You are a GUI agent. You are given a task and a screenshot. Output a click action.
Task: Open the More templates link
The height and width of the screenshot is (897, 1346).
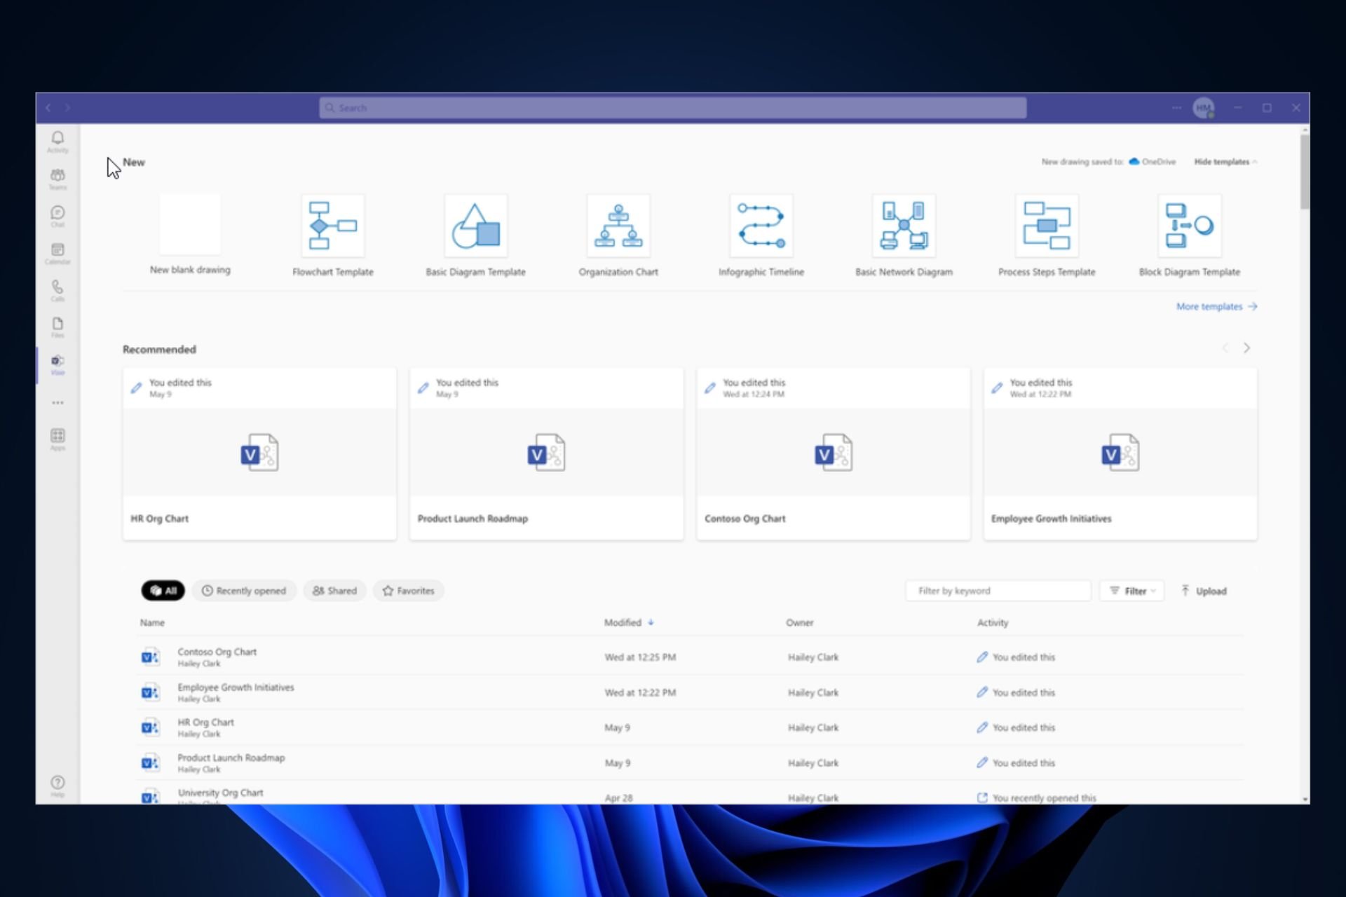[1216, 306]
